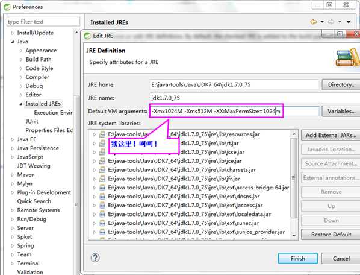Click the back navigation arrow in Preferences
This screenshot has width=360, height=275.
click(314, 22)
